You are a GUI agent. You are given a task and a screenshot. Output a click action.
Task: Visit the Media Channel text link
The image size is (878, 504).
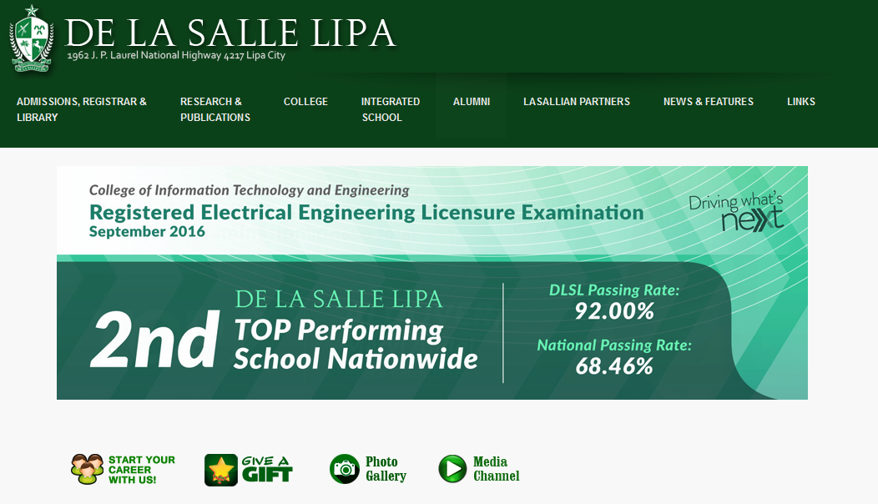(496, 469)
